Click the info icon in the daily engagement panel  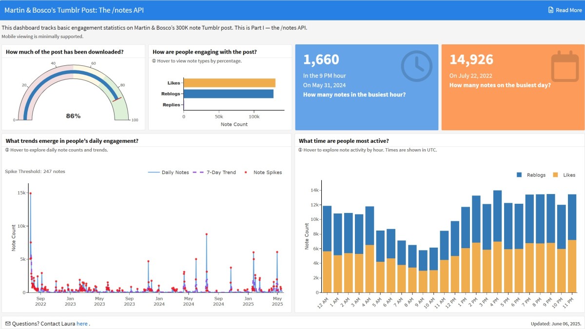(x=7, y=150)
